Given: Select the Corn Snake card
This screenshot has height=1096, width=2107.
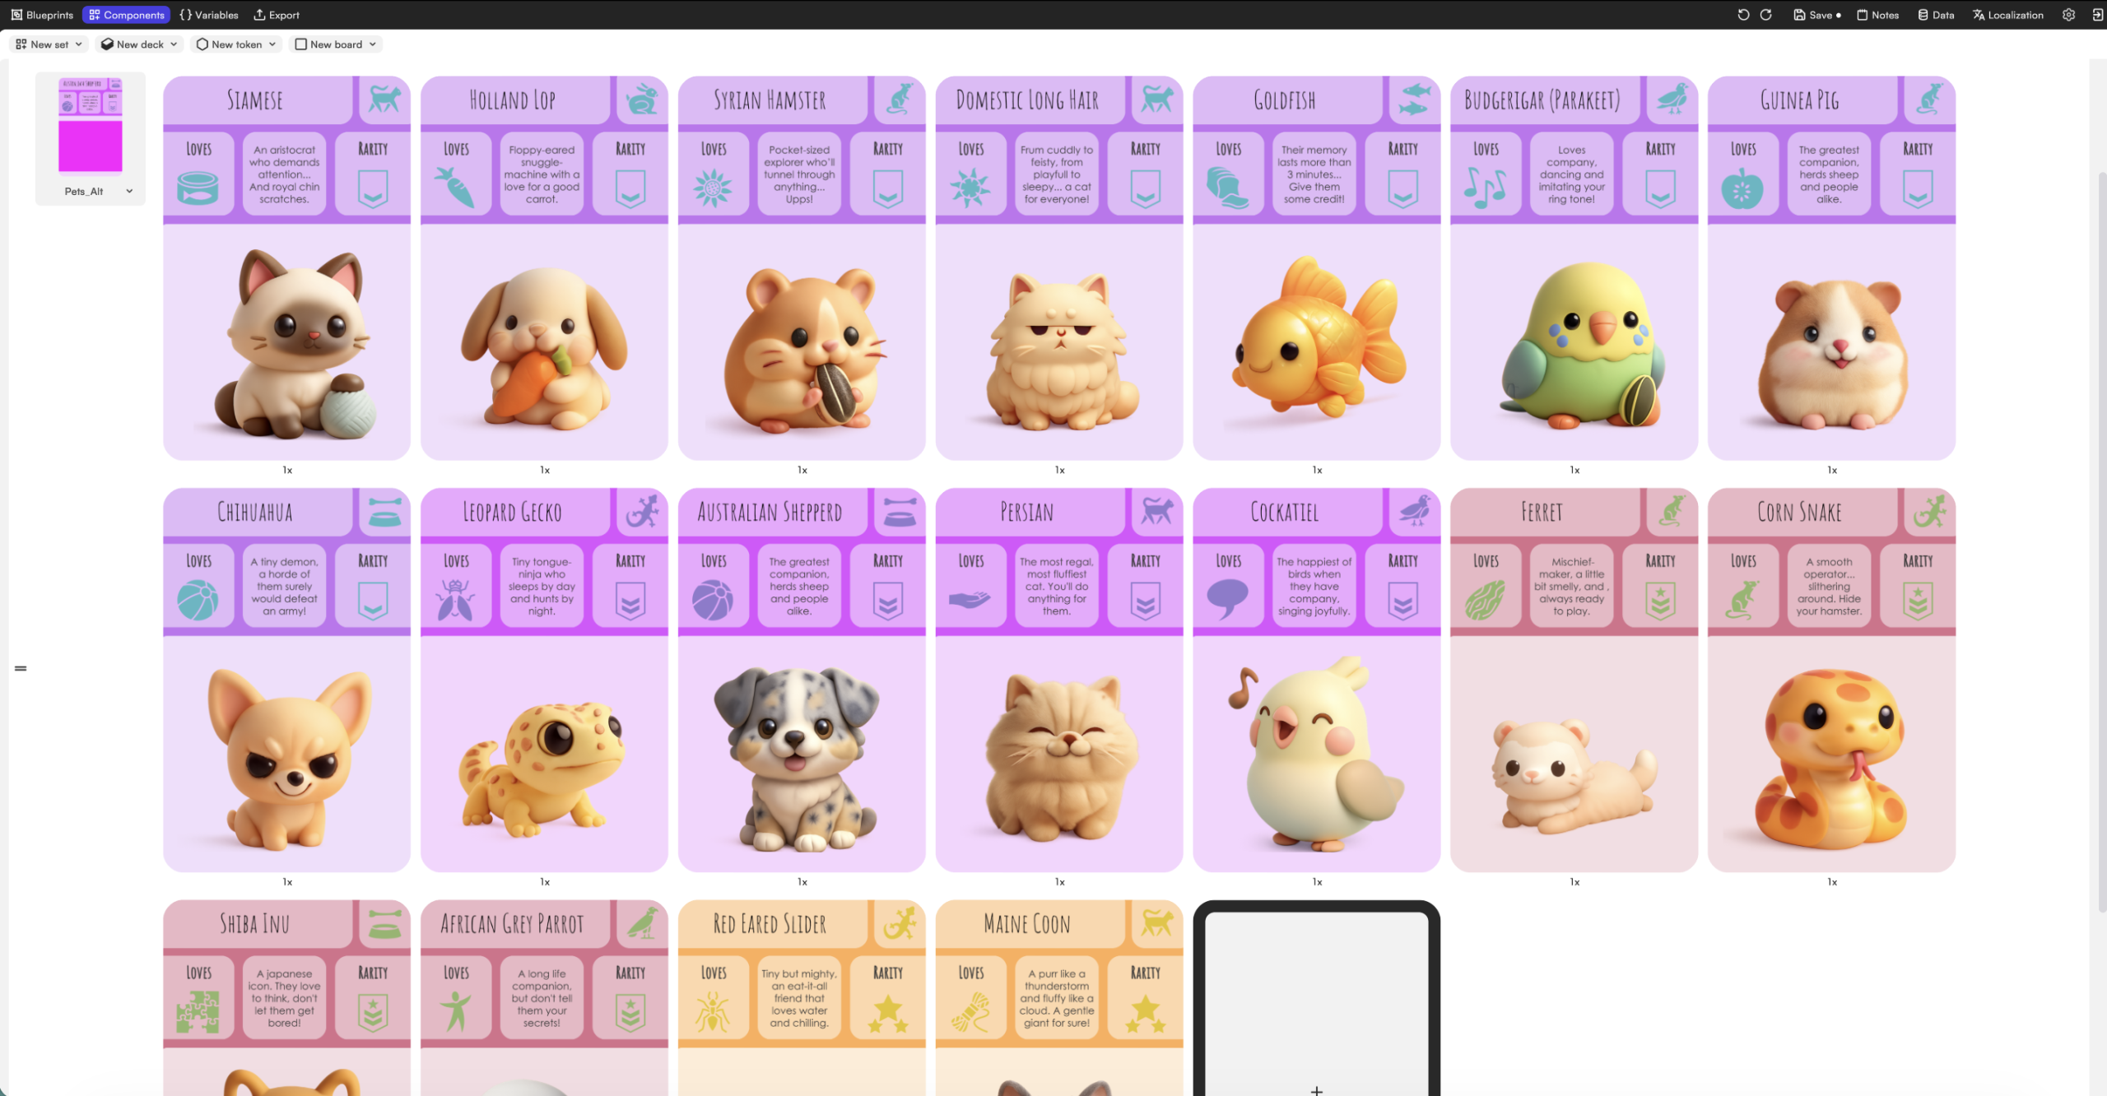Looking at the screenshot, I should (1831, 680).
